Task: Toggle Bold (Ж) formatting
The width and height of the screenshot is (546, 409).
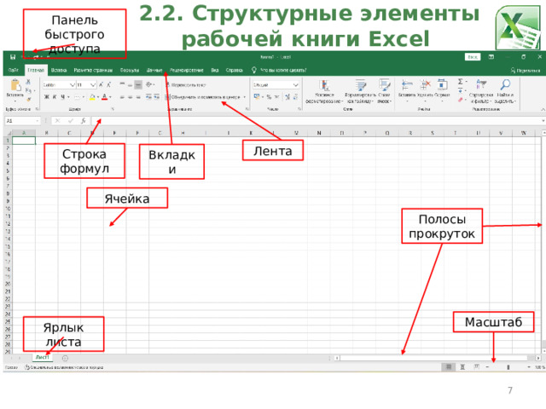Action: (47, 97)
